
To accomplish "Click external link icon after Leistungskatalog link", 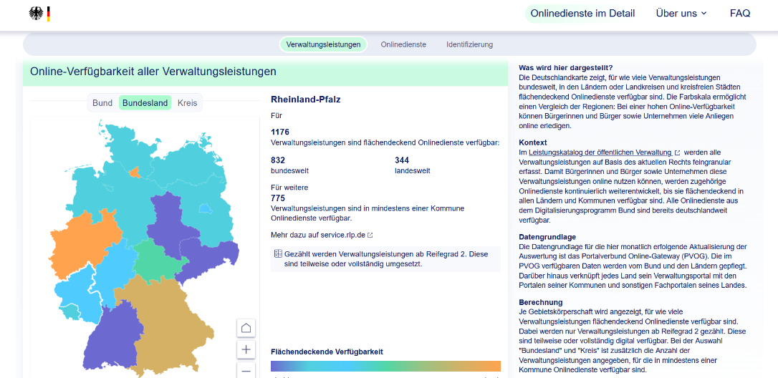I will (x=678, y=152).
